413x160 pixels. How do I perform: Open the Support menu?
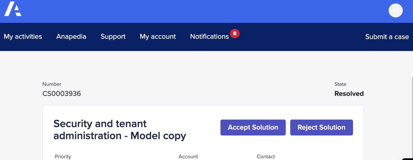(x=113, y=37)
